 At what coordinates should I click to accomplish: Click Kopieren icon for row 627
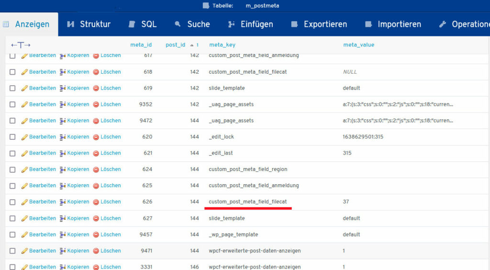(63, 218)
